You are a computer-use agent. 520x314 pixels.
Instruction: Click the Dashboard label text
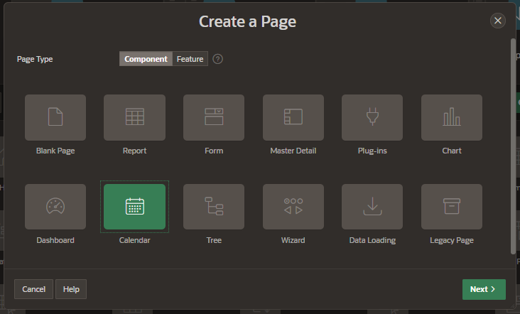coord(55,240)
